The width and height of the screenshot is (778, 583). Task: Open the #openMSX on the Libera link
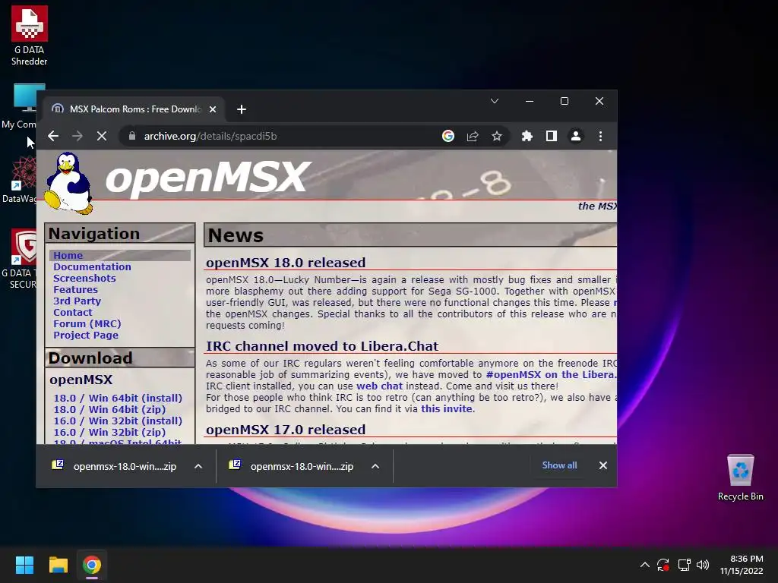click(552, 375)
